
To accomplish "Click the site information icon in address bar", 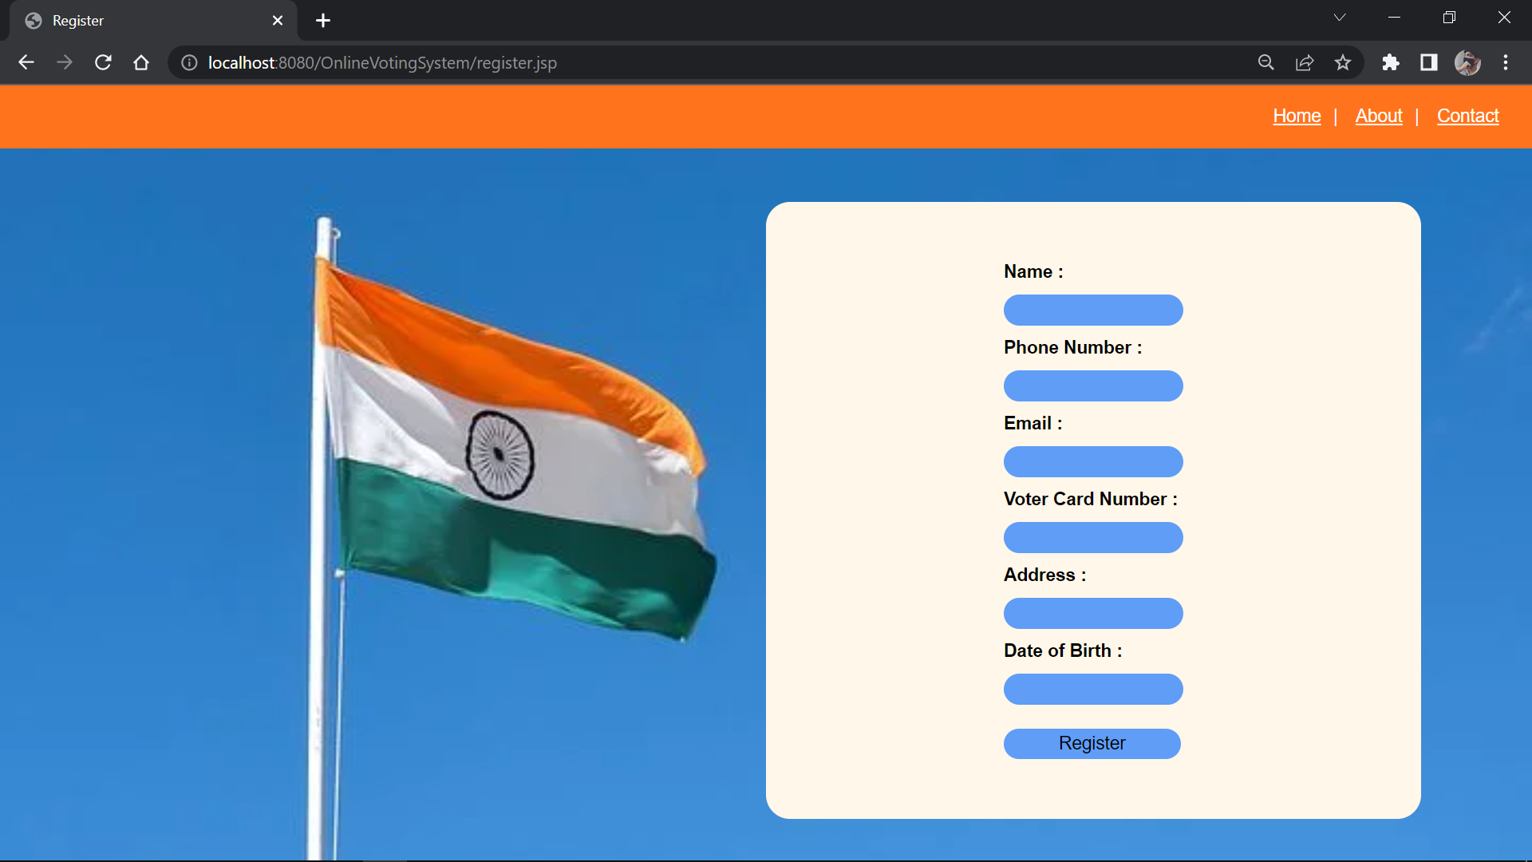I will 188,62.
